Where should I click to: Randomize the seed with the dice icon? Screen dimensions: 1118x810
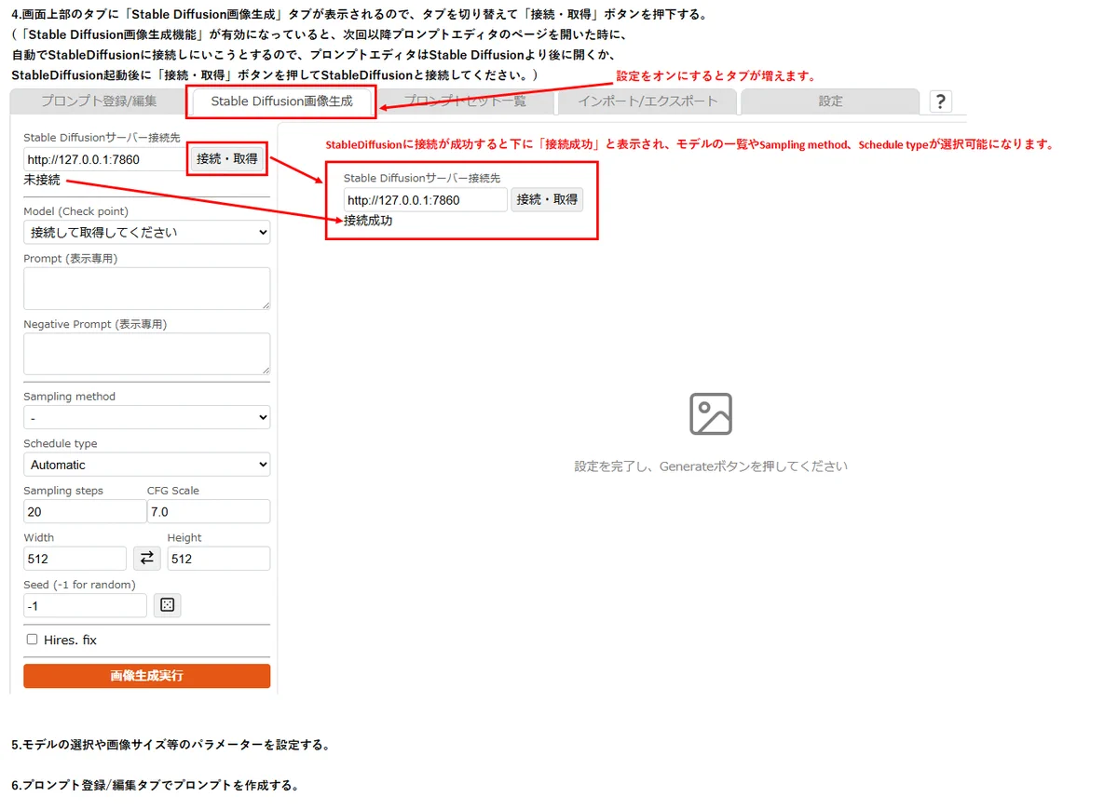click(167, 605)
